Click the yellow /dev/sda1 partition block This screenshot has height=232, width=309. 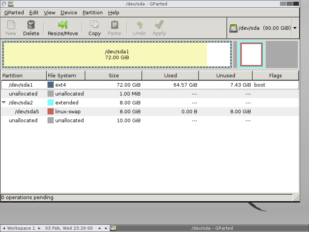pos(116,54)
